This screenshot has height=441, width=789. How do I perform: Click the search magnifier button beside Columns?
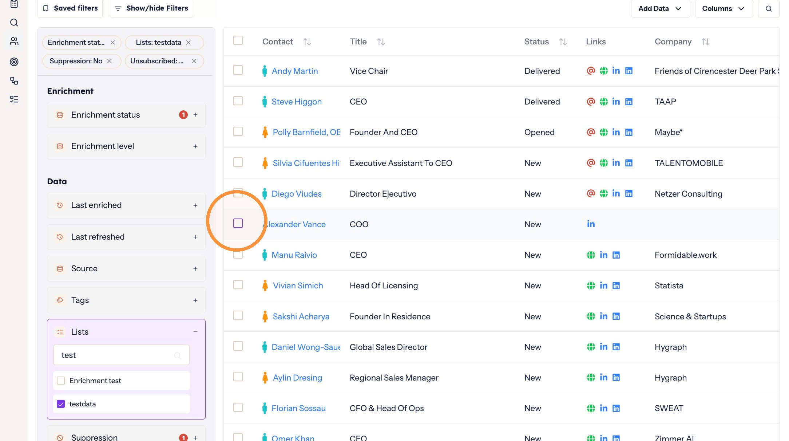769,8
